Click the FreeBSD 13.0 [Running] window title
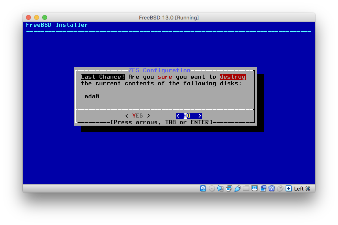 click(169, 17)
